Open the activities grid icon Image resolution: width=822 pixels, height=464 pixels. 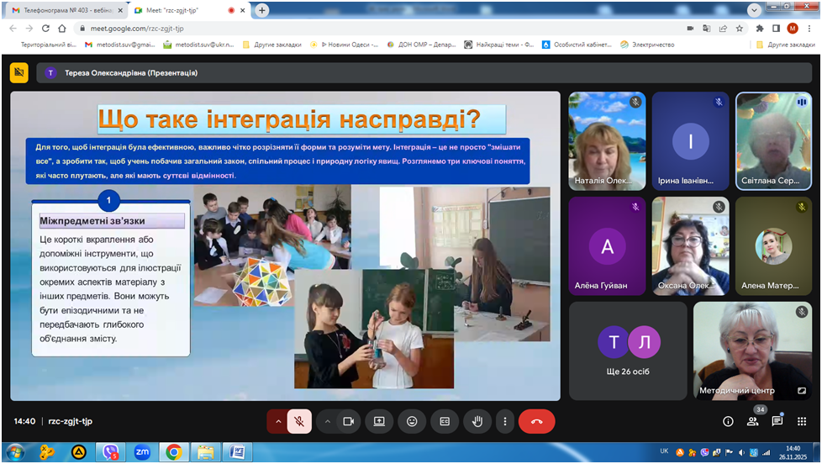pos(802,421)
